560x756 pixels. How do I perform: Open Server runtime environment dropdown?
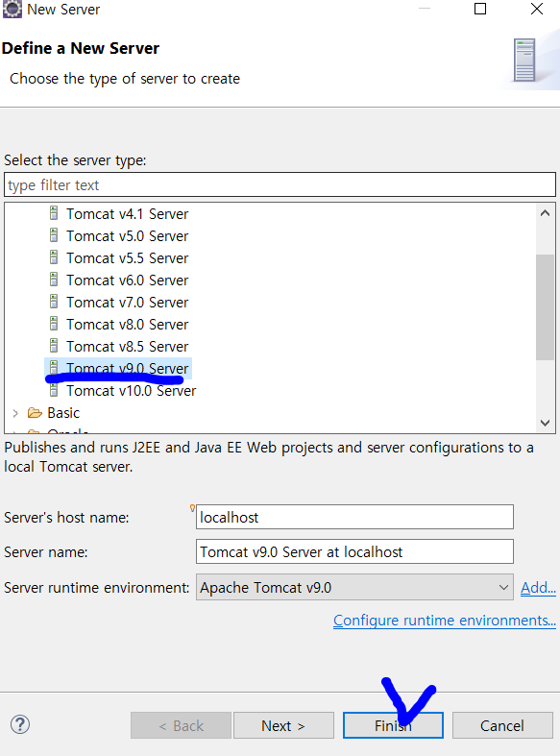coord(354,587)
